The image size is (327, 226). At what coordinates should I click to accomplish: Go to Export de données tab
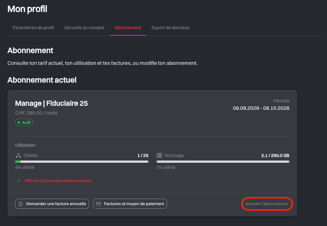coord(171,28)
